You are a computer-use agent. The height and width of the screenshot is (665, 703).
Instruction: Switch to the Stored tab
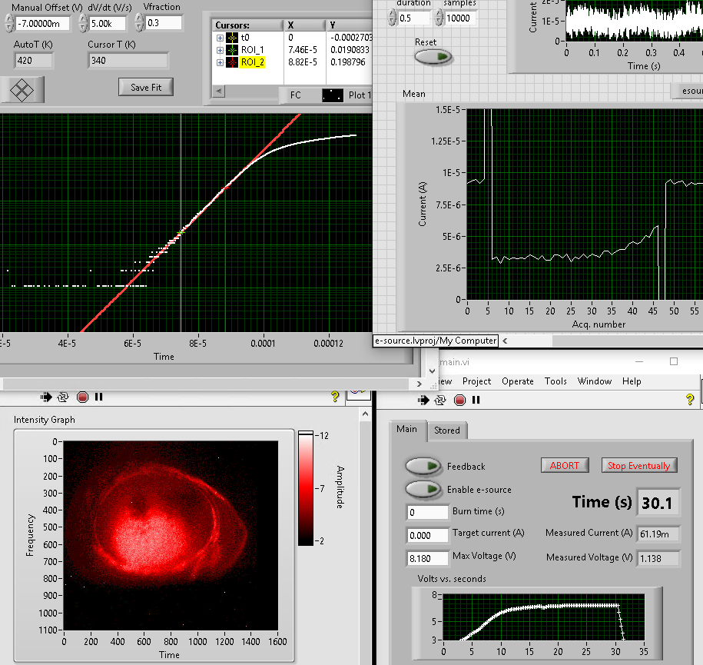click(446, 431)
